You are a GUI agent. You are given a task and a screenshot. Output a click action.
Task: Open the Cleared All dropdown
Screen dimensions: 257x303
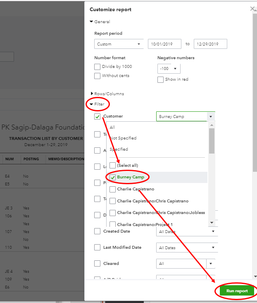pos(186,264)
